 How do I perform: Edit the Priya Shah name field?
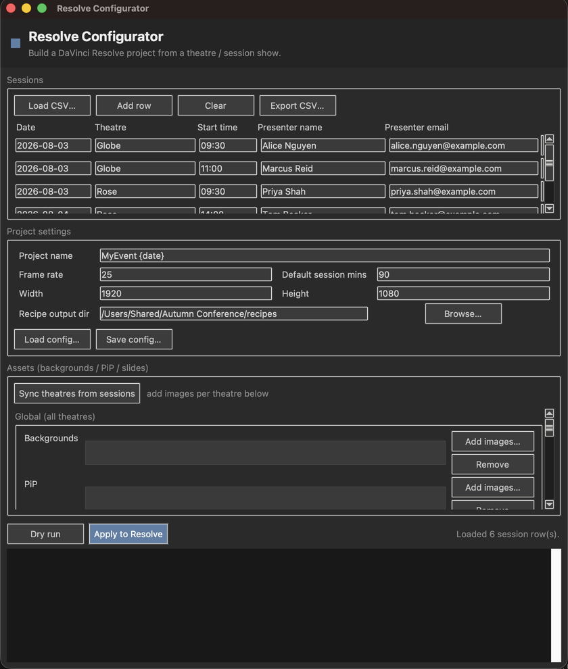click(323, 191)
